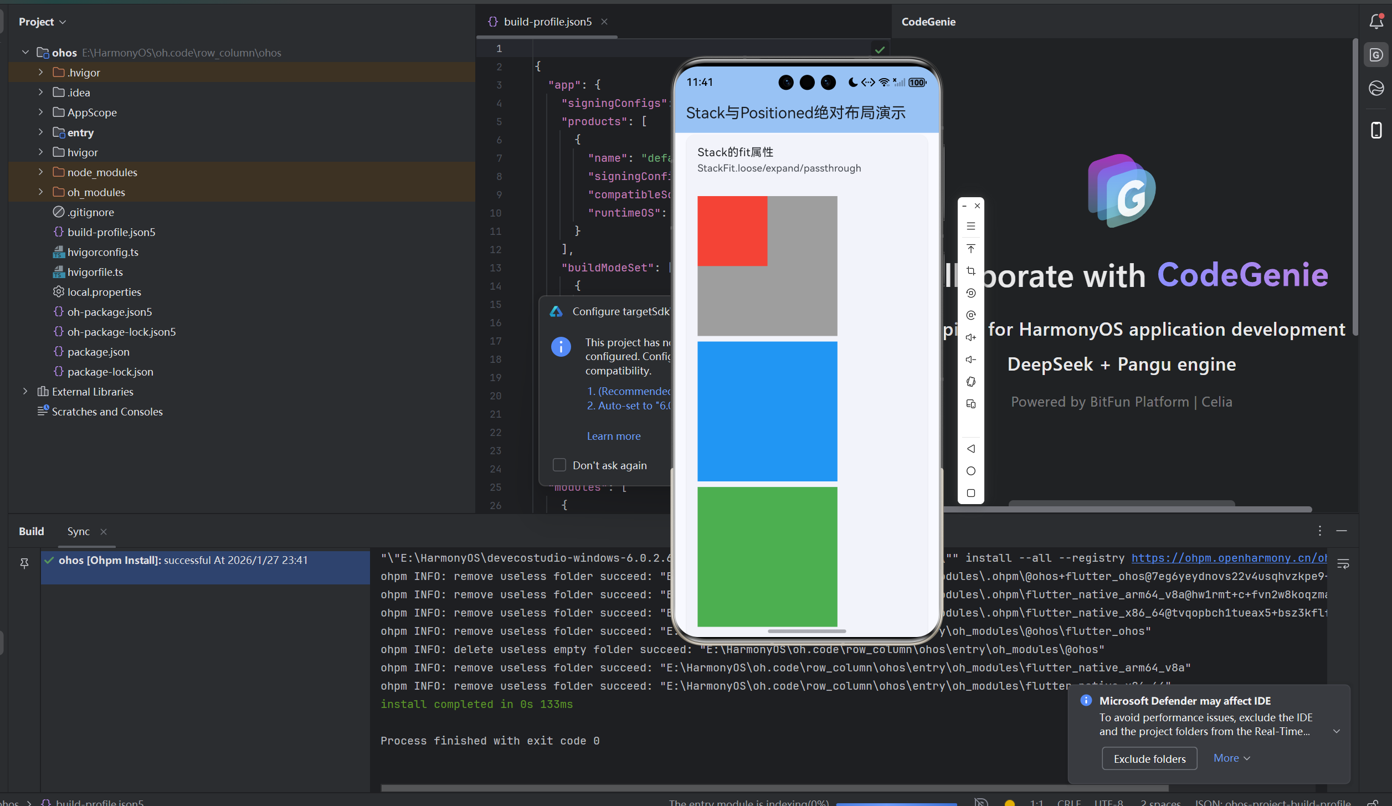Click the emulator multi-device icon
The image size is (1392, 806).
(x=971, y=404)
